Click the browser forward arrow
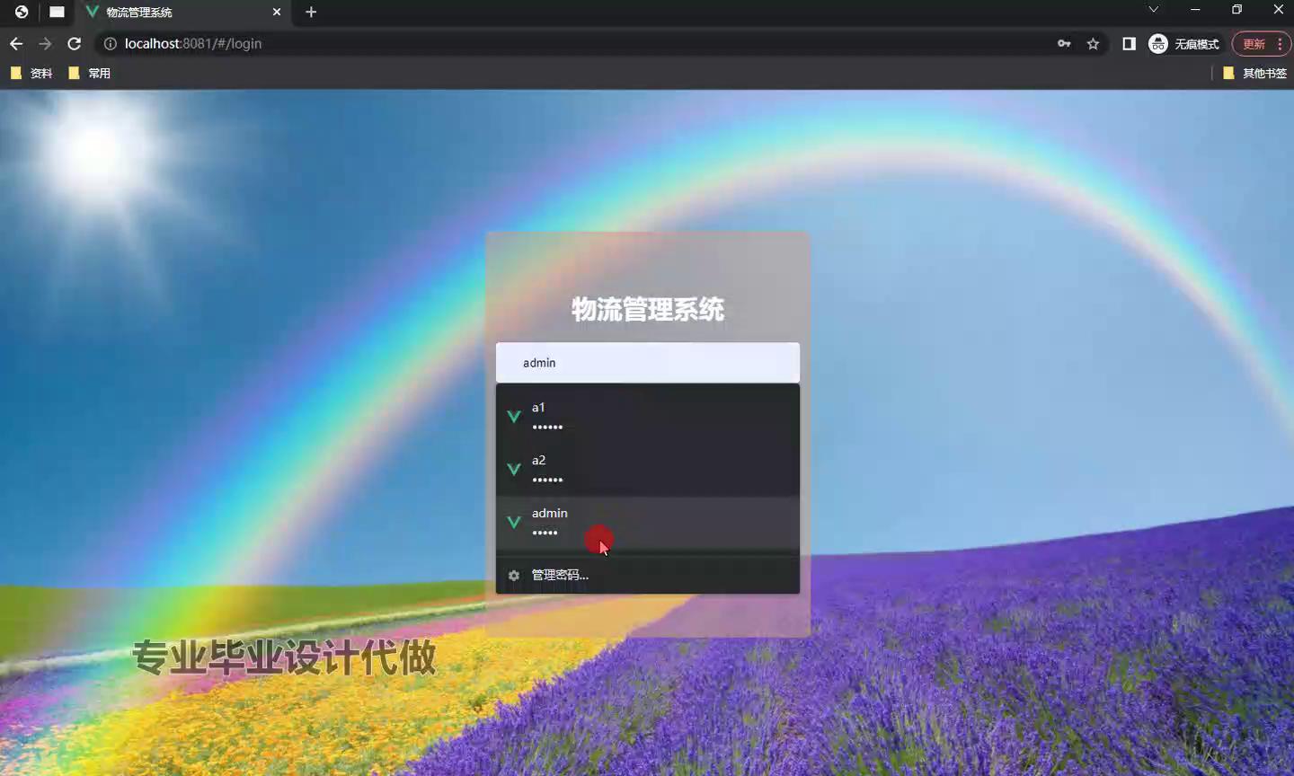 45,43
